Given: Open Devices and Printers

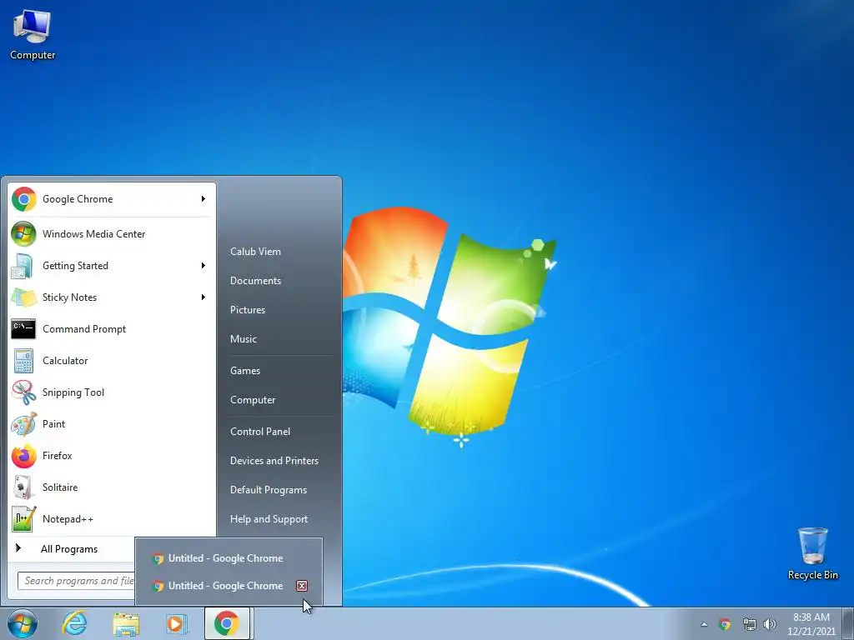Looking at the screenshot, I should coord(274,461).
